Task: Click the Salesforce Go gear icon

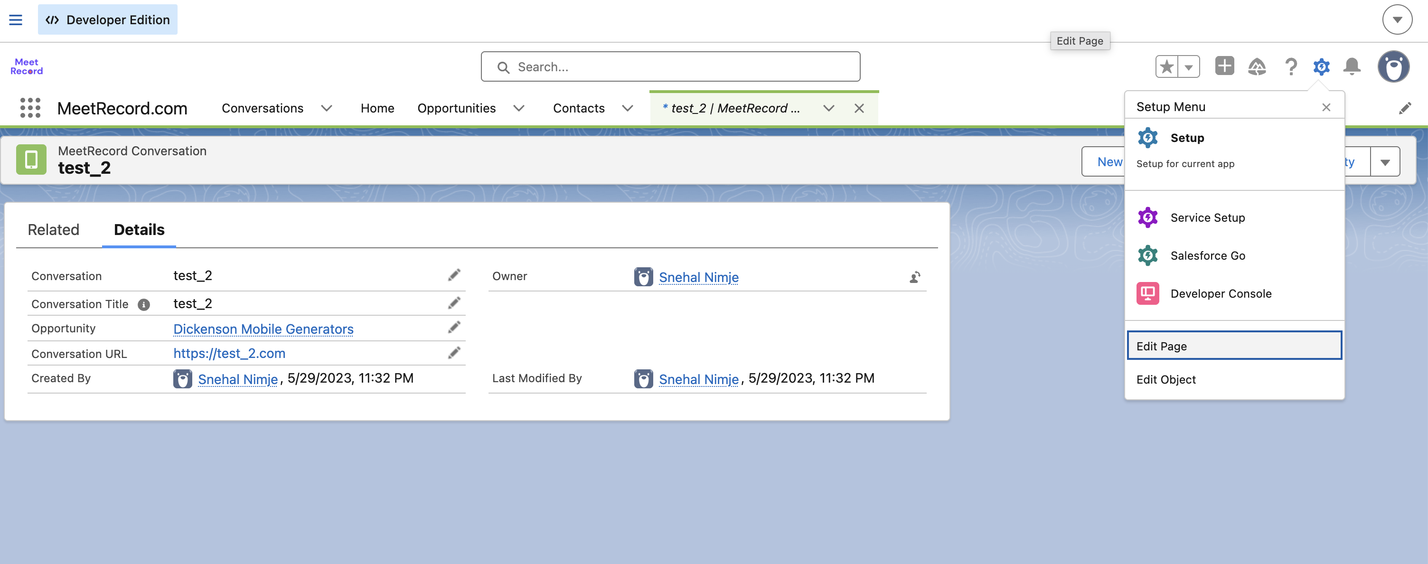Action: coord(1147,255)
